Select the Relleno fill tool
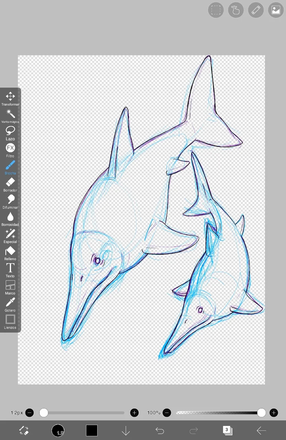 point(10,253)
